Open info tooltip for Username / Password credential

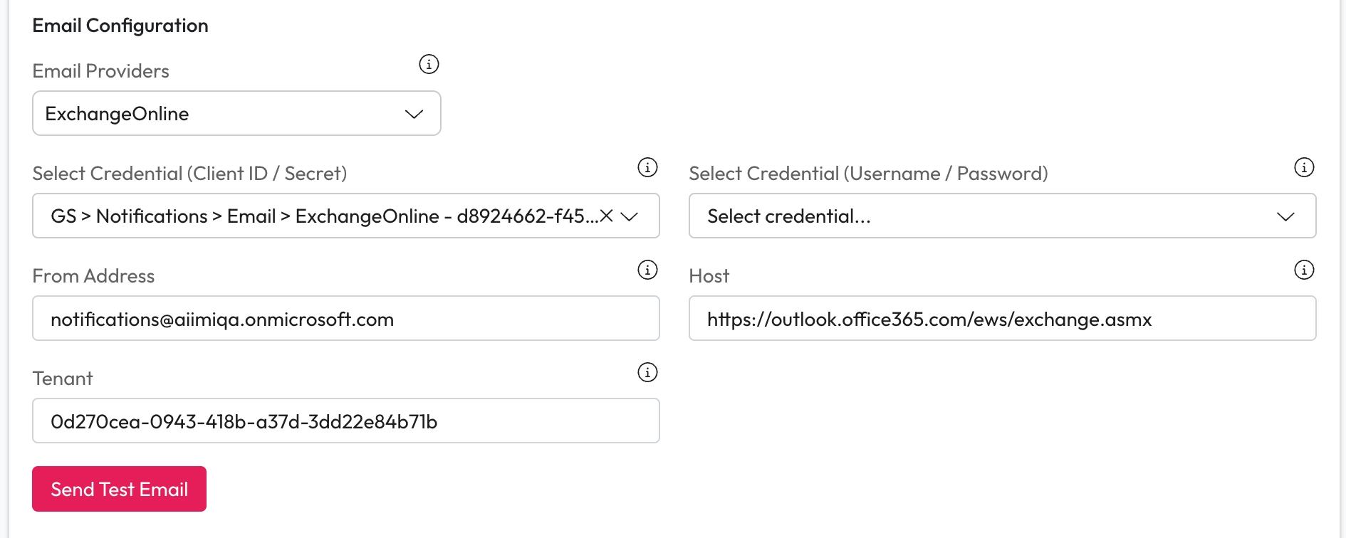[x=1303, y=167]
